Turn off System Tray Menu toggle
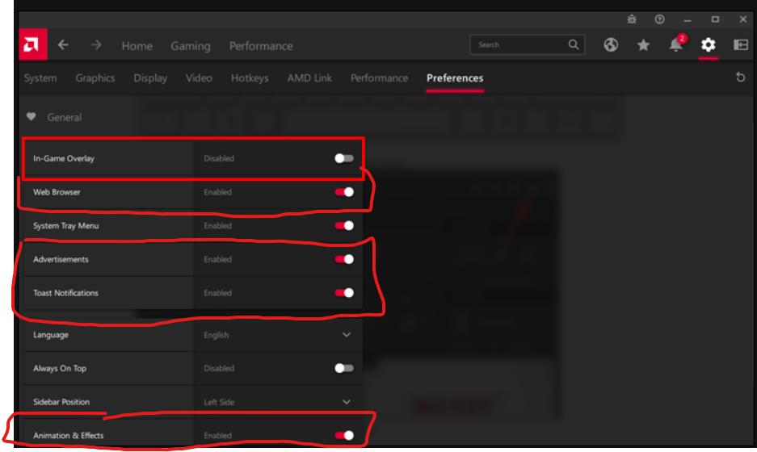 coord(343,225)
